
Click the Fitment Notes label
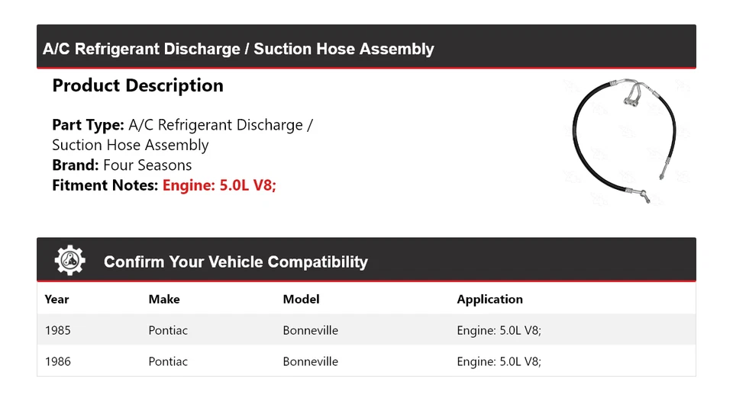point(105,184)
